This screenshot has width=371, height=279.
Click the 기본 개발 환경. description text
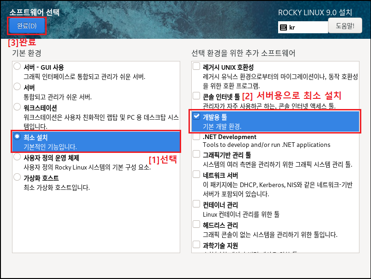tap(222, 127)
